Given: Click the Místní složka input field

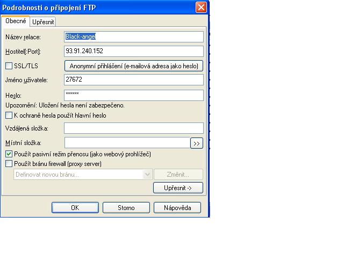Looking at the screenshot, I should [127, 143].
